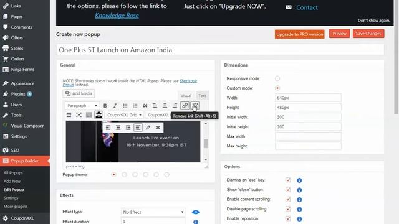This screenshot has width=399, height=224.
Task: Click the Remove link icon
Action: coord(195,106)
